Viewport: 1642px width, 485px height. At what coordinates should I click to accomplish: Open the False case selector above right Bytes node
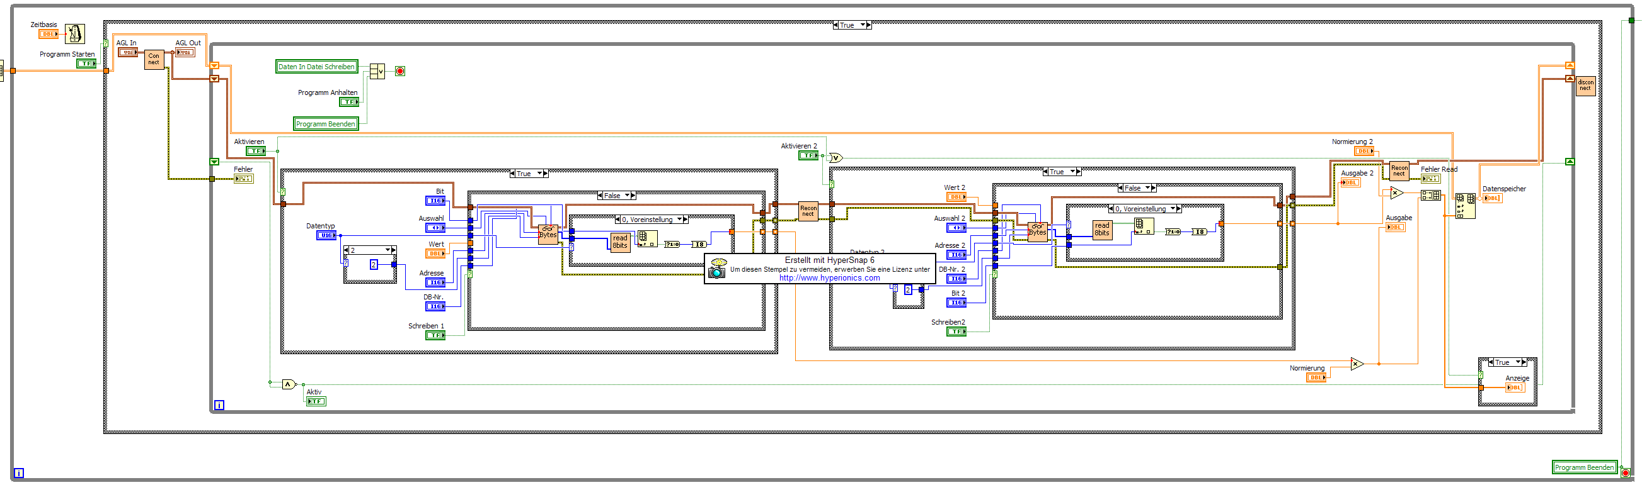tap(1137, 188)
